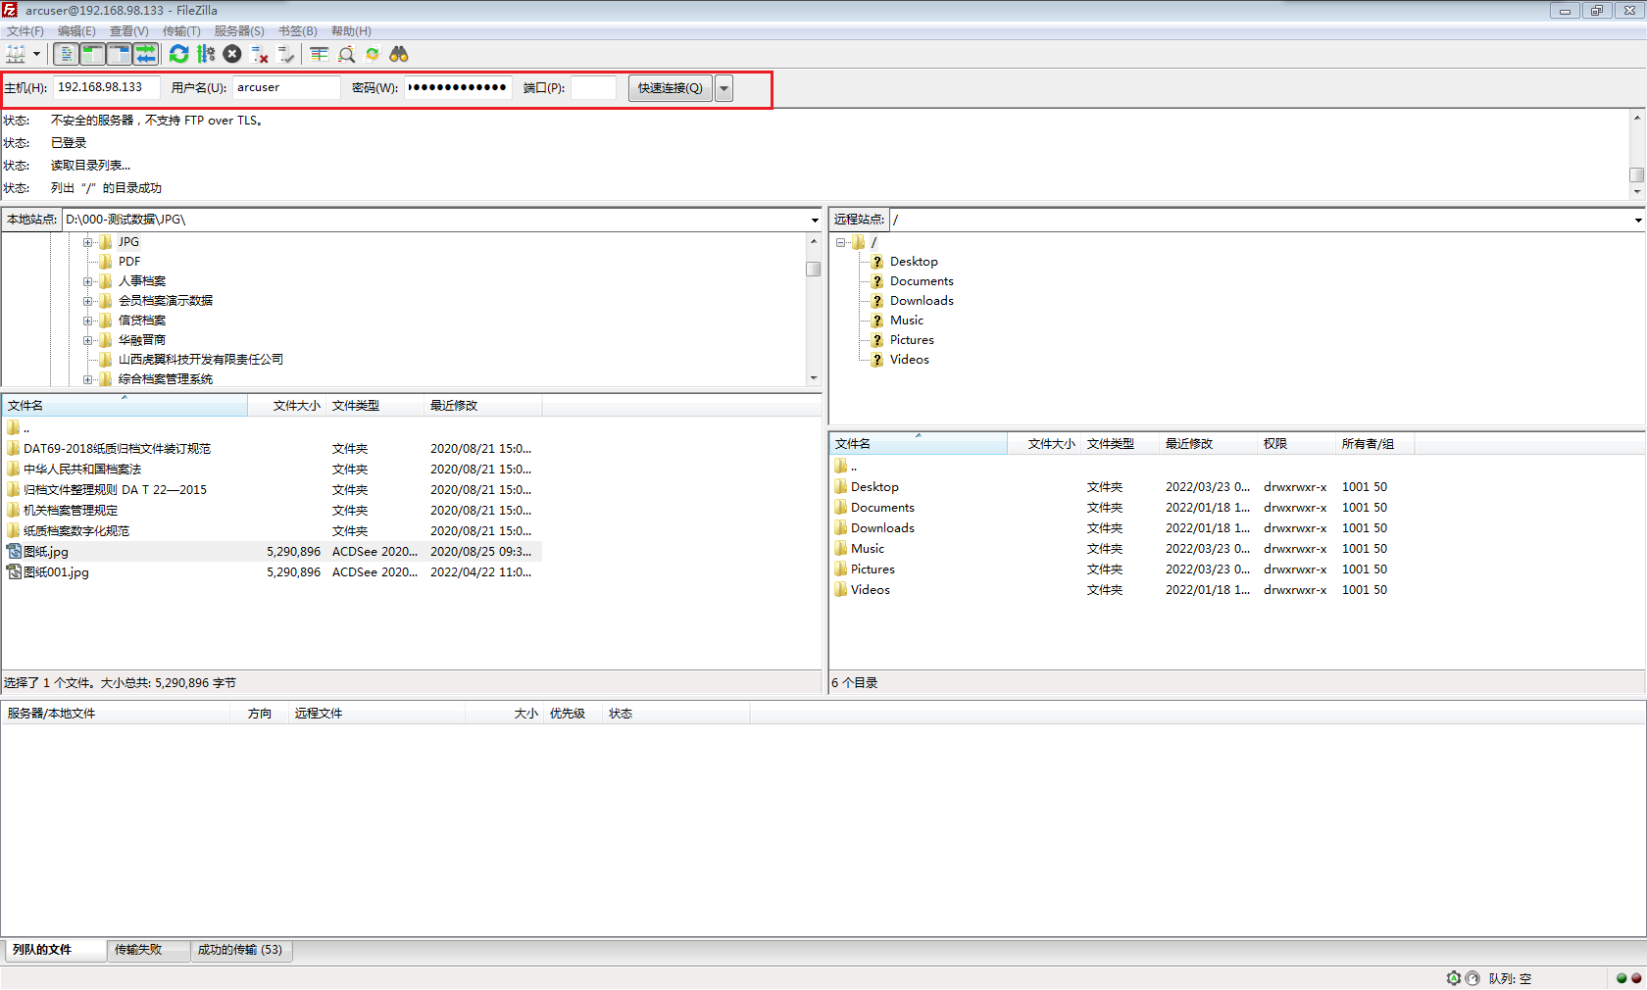Click the Desktop folder icon in remote file list
This screenshot has height=990, width=1647.
841,486
